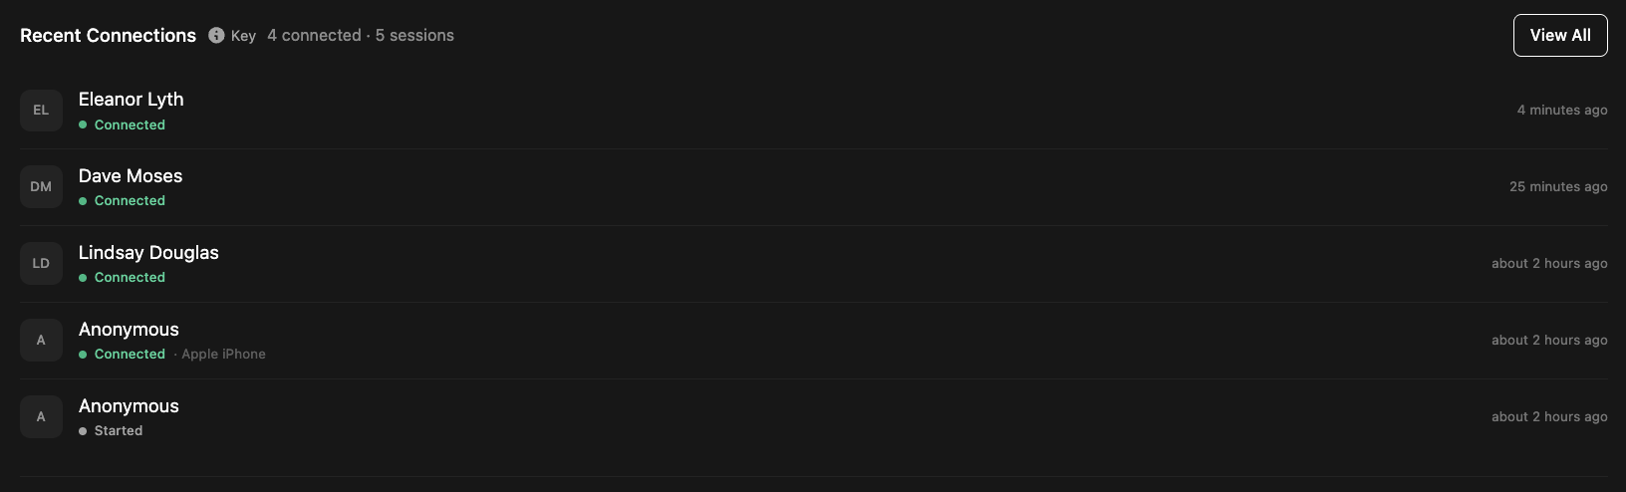The width and height of the screenshot is (1626, 492).
Task: Click avatar of Anonymous Started session
Action: (41, 417)
